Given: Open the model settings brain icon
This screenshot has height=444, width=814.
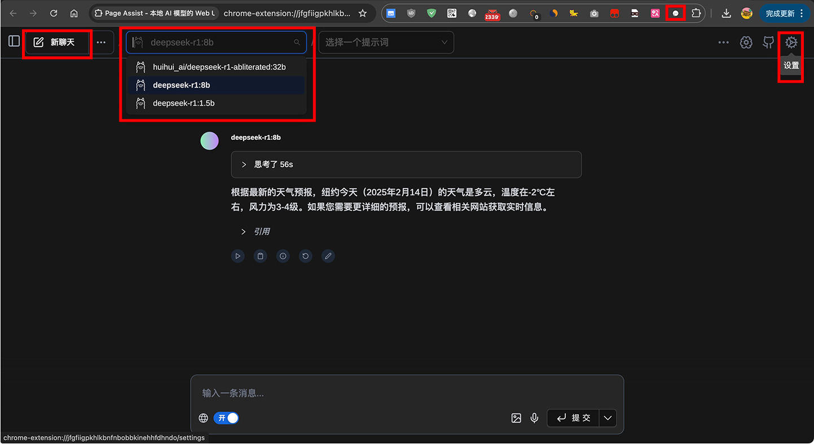Looking at the screenshot, I should (x=746, y=42).
